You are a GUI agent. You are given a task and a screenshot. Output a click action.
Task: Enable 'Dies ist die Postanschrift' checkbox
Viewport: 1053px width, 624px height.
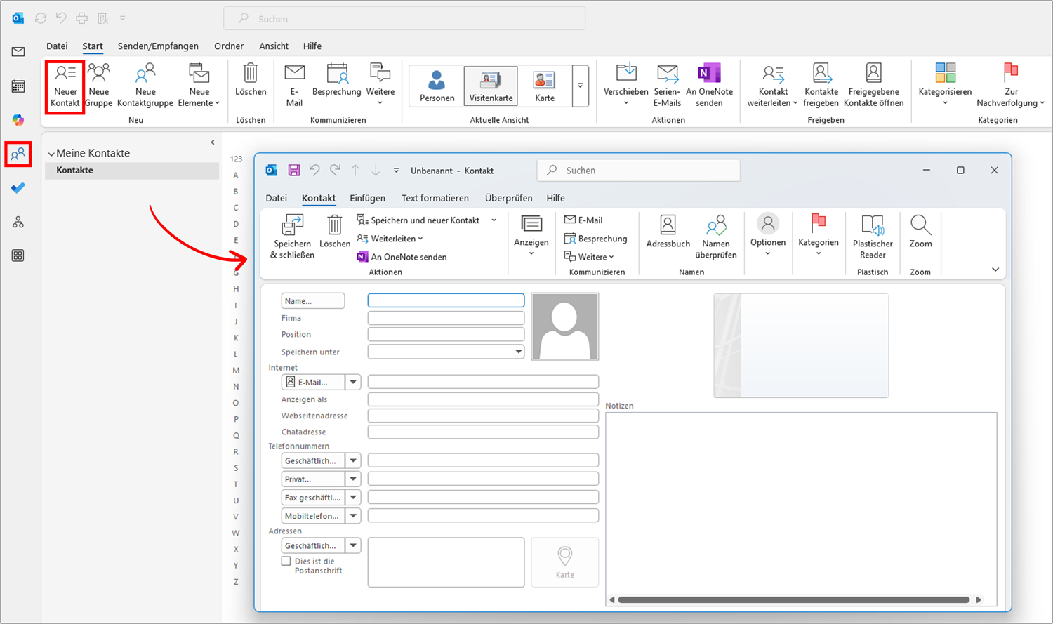[286, 561]
